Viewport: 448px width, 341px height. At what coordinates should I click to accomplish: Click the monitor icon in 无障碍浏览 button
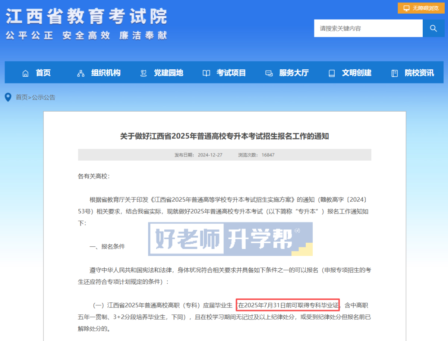pos(406,8)
